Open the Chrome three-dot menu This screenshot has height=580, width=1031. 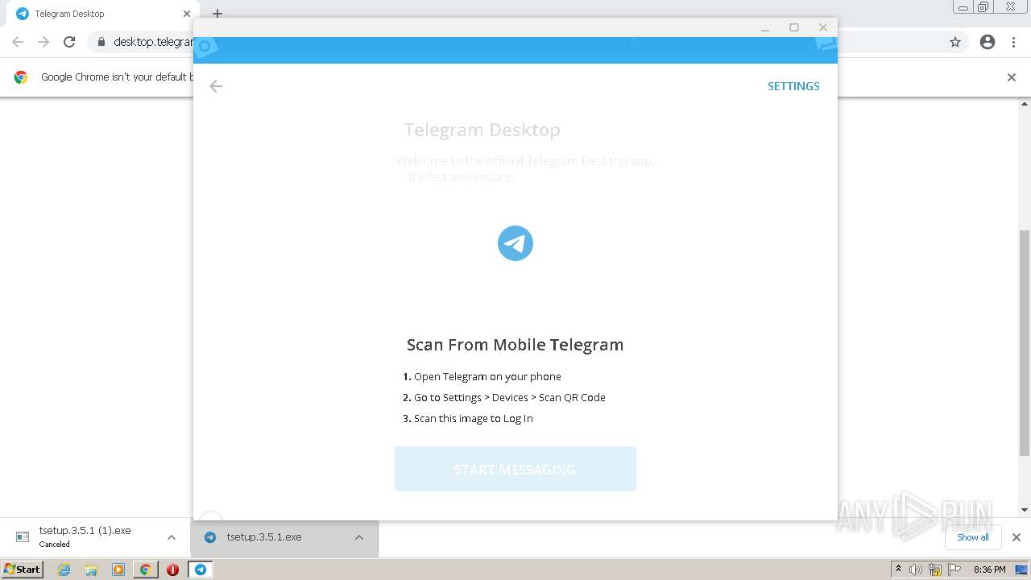[1014, 42]
